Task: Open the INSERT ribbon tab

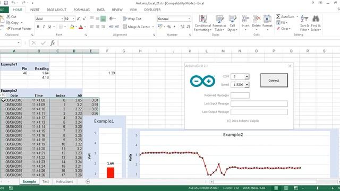Action: 35,10
